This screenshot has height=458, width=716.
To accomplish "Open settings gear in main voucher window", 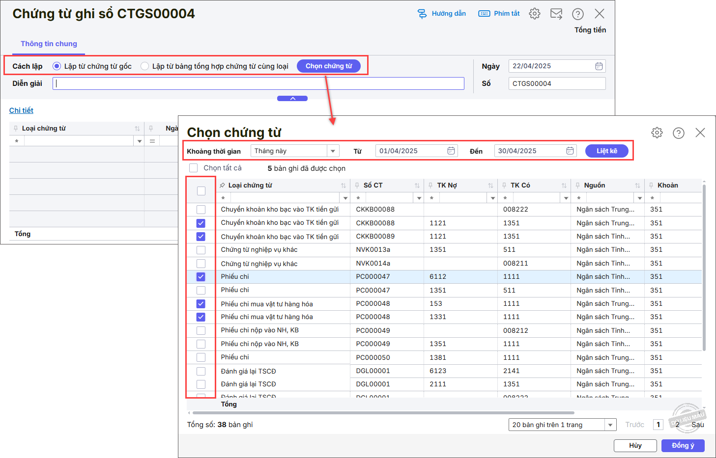I will pyautogui.click(x=535, y=14).
